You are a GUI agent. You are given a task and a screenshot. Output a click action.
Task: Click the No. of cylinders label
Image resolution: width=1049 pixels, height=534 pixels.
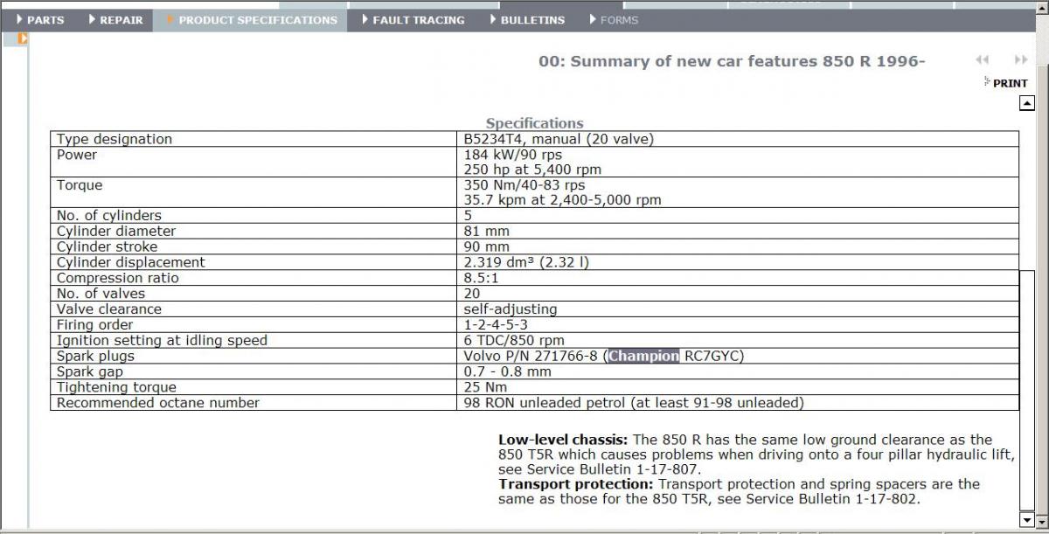click(109, 215)
